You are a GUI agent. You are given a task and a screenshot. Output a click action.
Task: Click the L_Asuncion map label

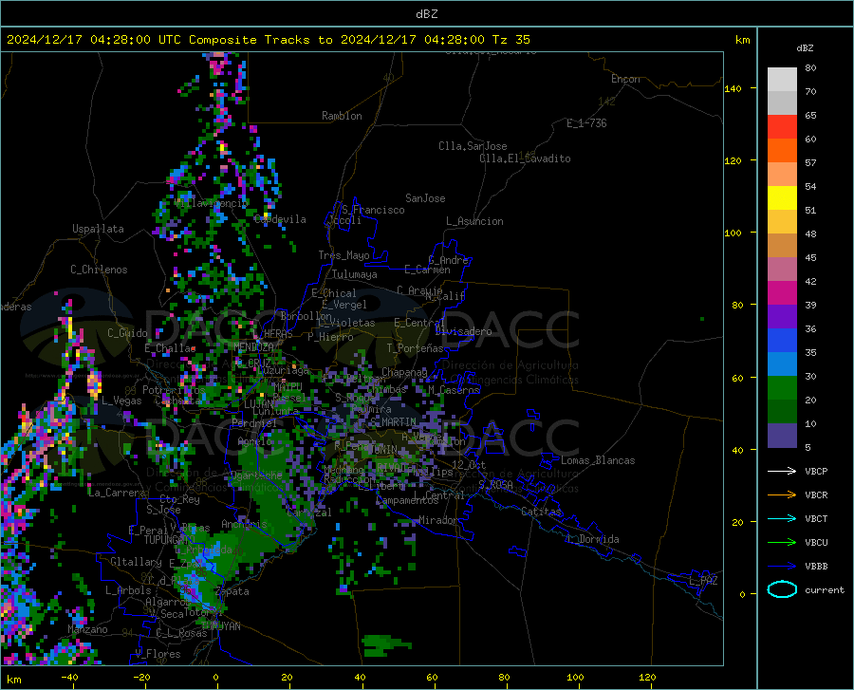click(x=474, y=221)
